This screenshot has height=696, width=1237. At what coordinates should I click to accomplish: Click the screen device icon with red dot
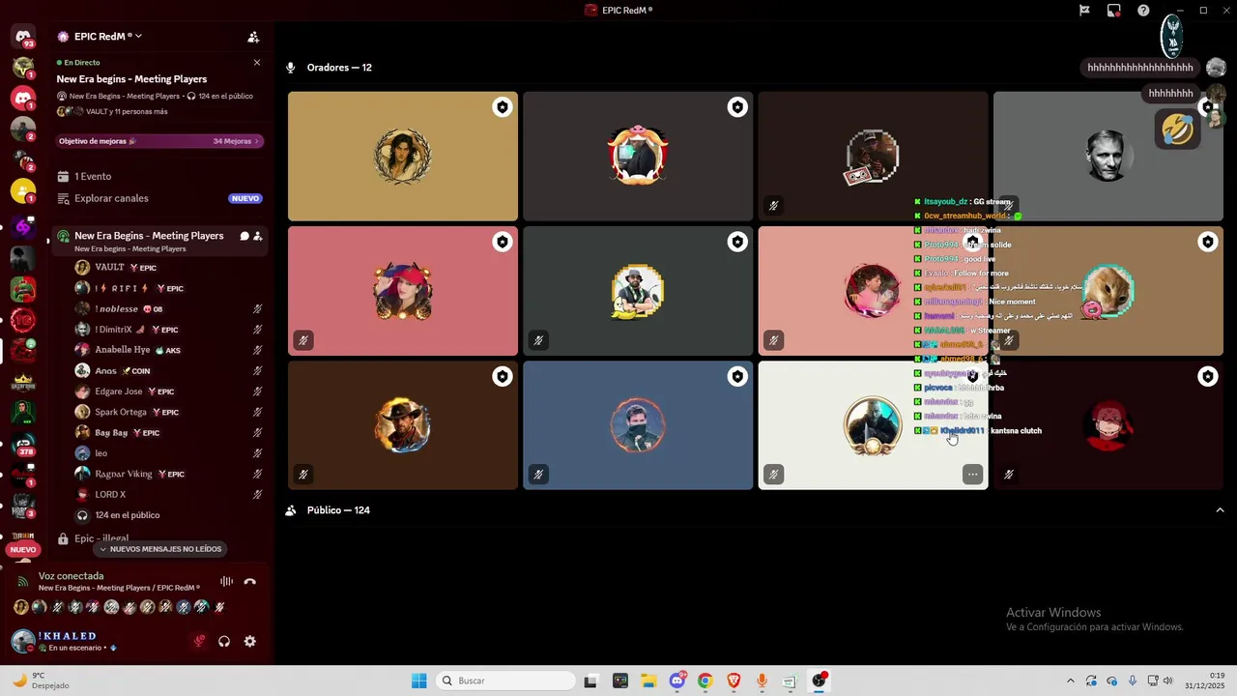pos(1114,11)
